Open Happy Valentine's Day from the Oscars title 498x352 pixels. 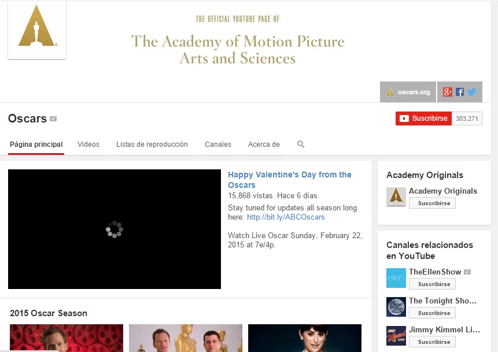[x=290, y=180]
